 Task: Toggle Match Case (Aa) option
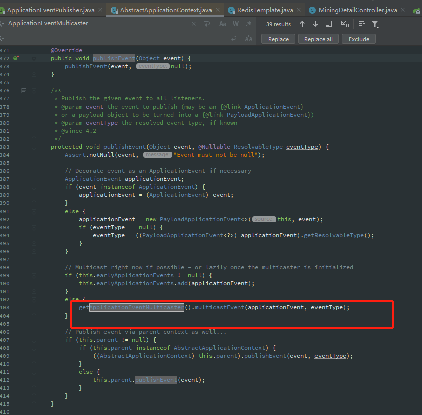222,24
